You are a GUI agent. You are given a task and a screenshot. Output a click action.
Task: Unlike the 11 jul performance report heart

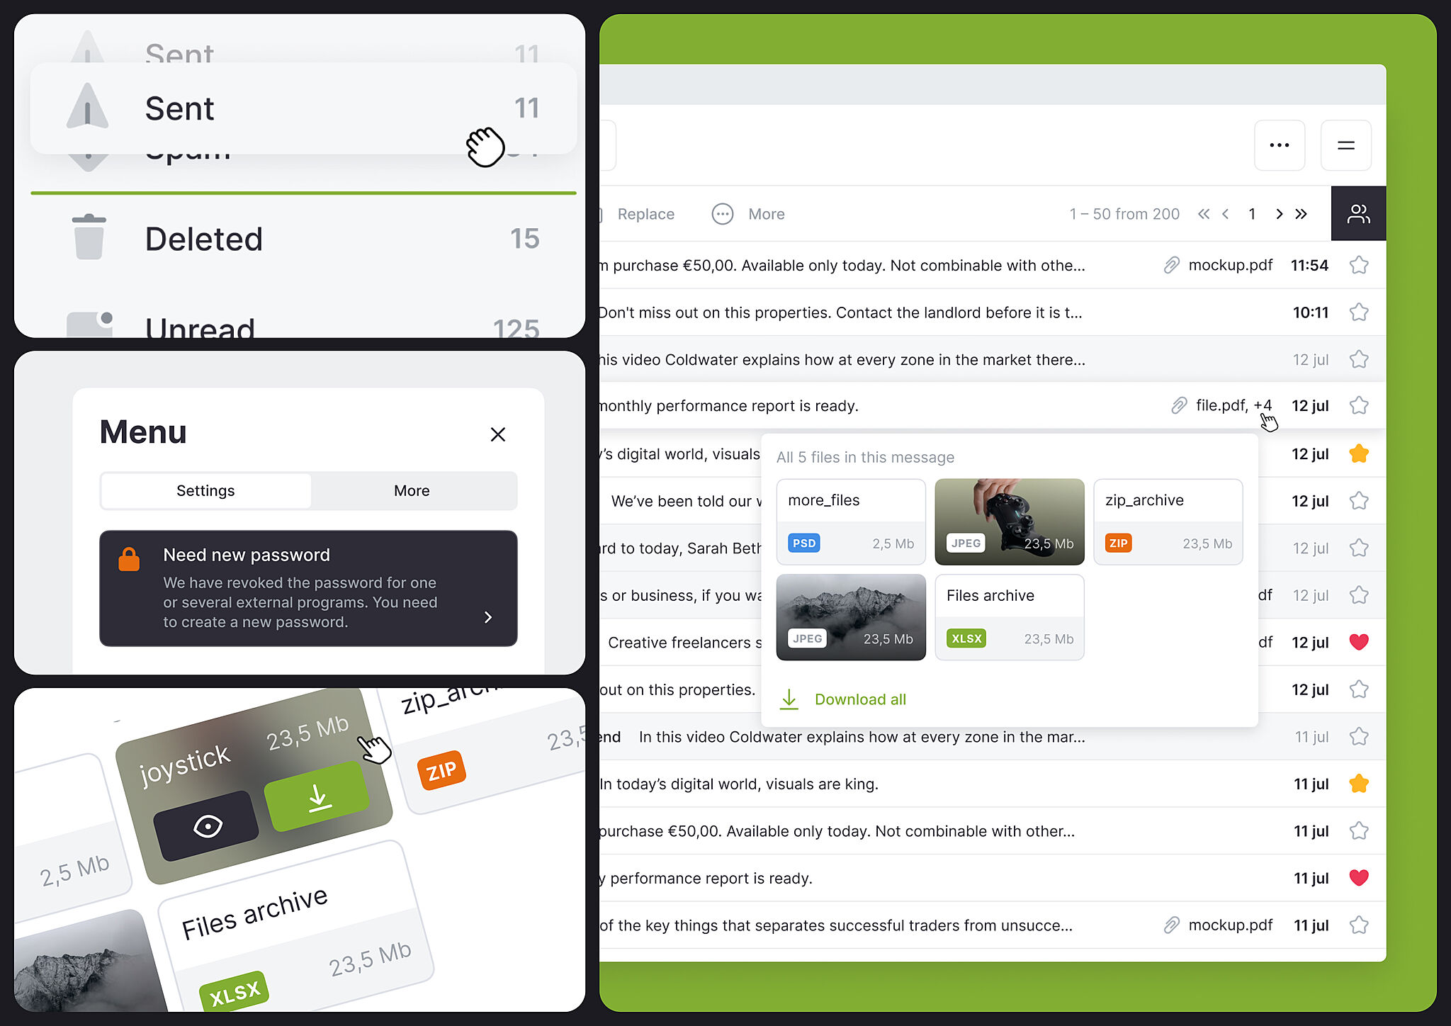[x=1359, y=878]
